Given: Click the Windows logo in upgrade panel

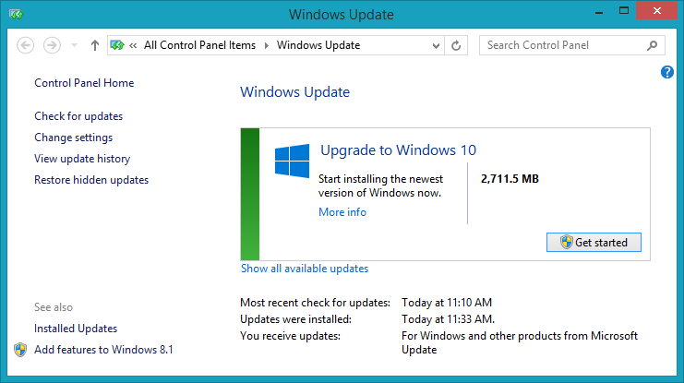Looking at the screenshot, I should (292, 161).
